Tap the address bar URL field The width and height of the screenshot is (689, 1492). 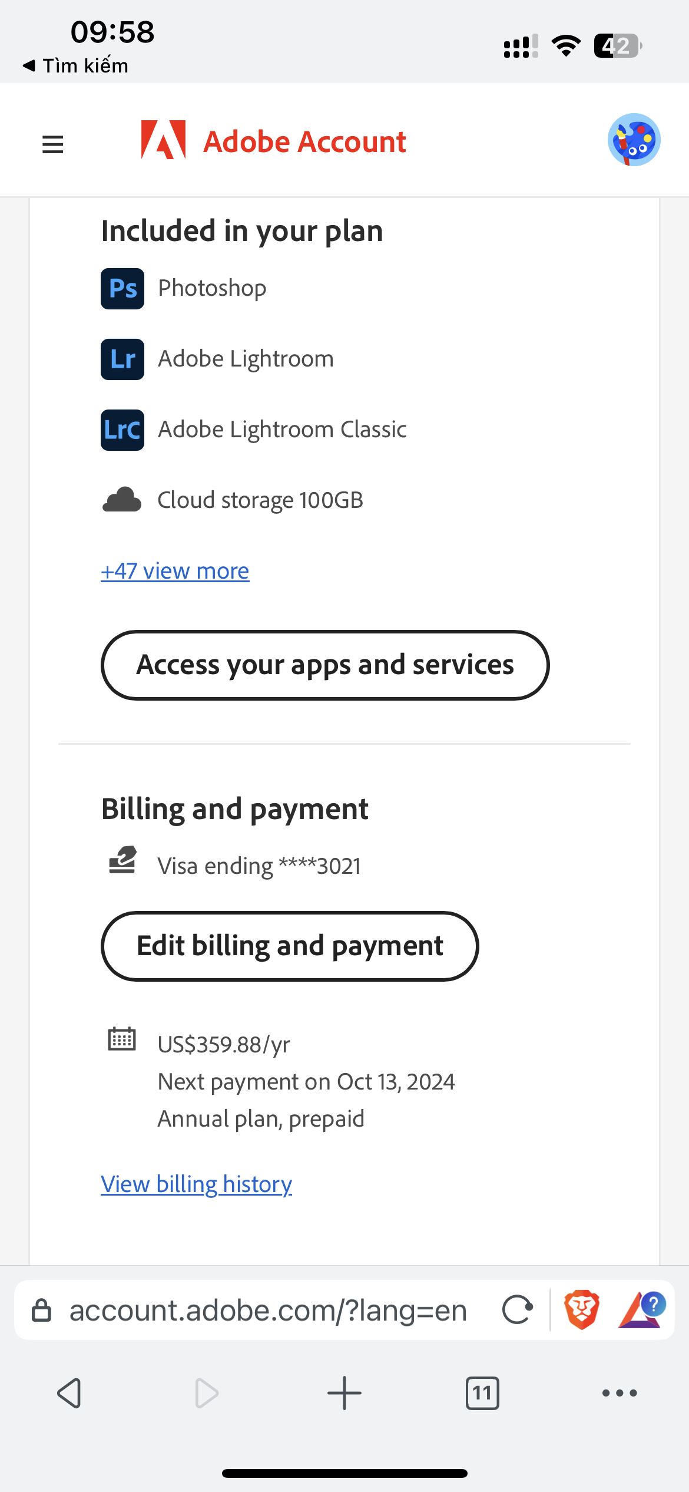click(x=268, y=1311)
